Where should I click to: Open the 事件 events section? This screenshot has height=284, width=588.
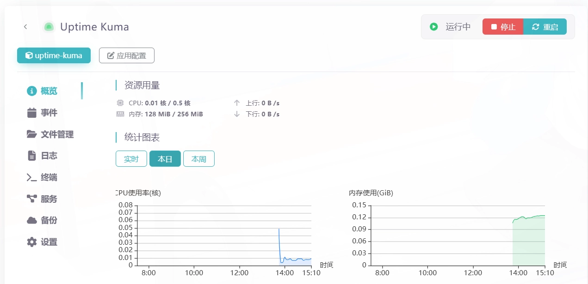click(x=49, y=113)
